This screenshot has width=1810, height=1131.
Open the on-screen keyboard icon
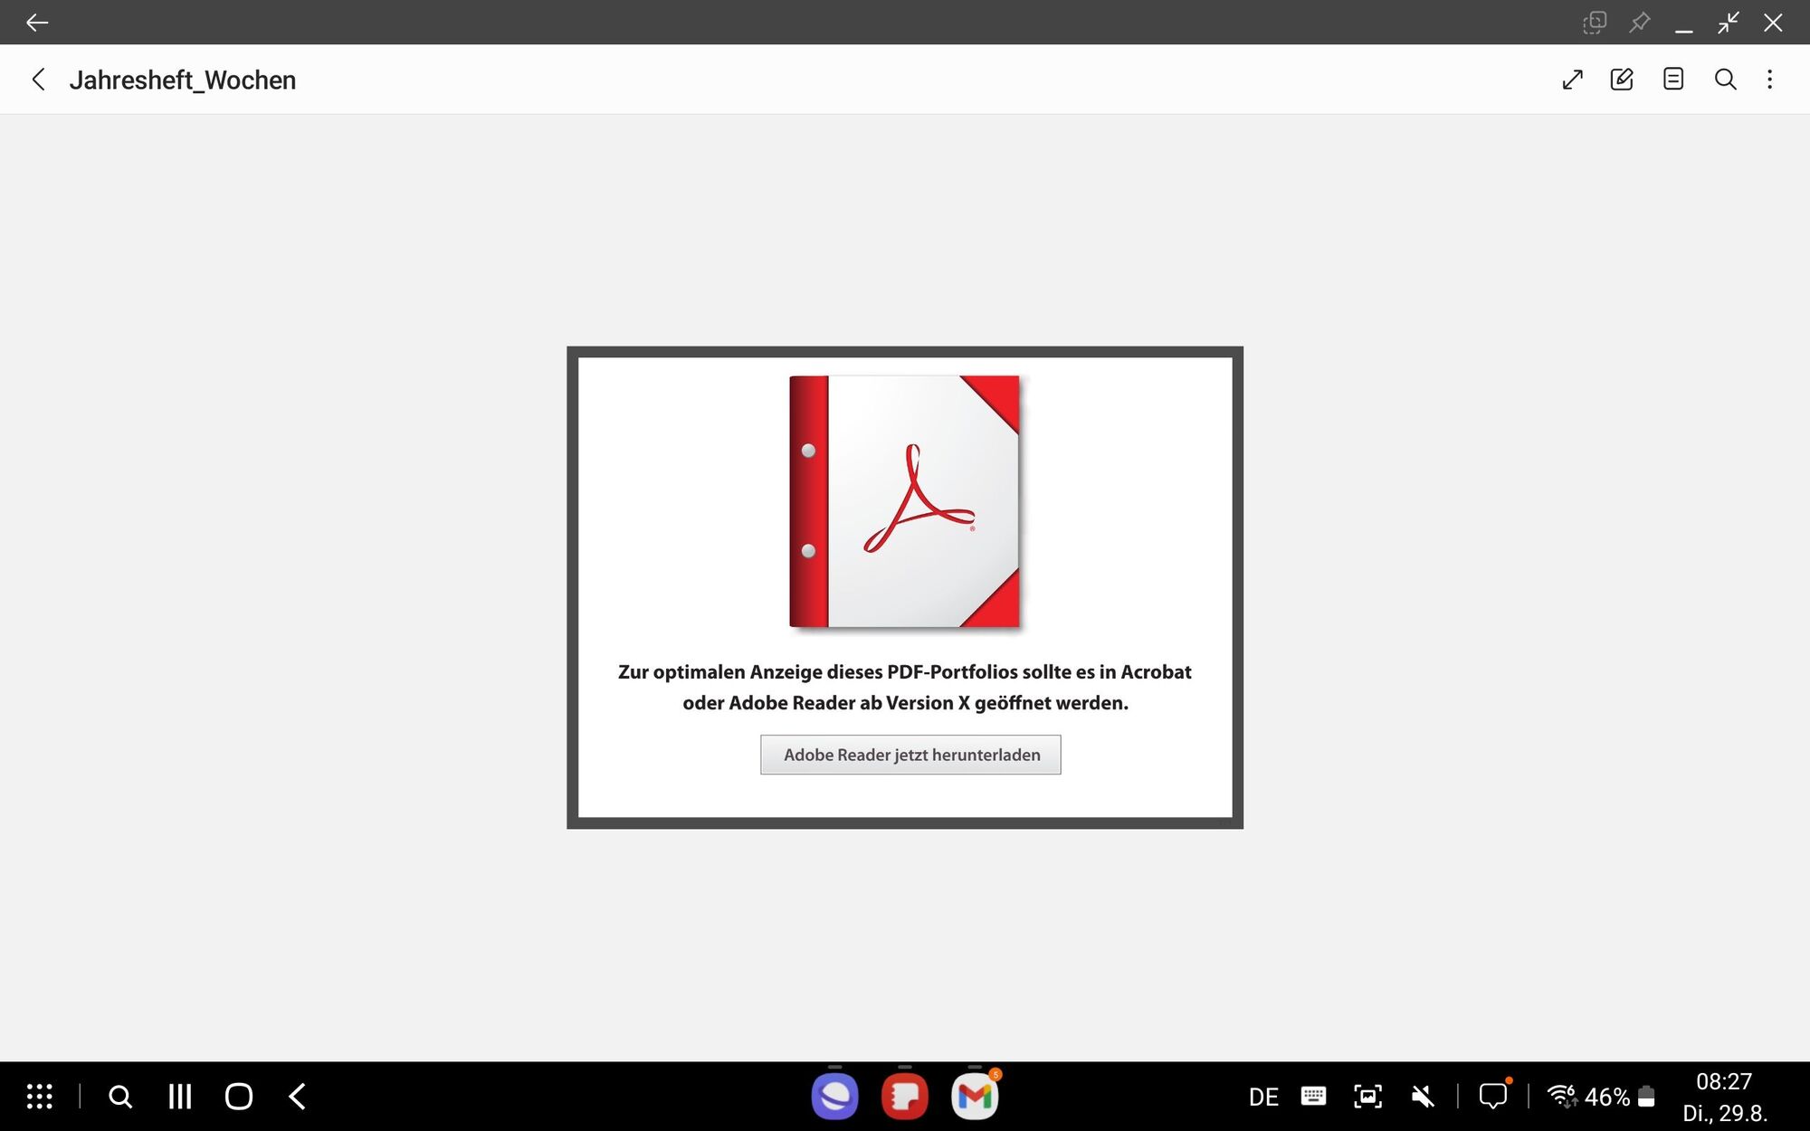[x=1313, y=1097]
